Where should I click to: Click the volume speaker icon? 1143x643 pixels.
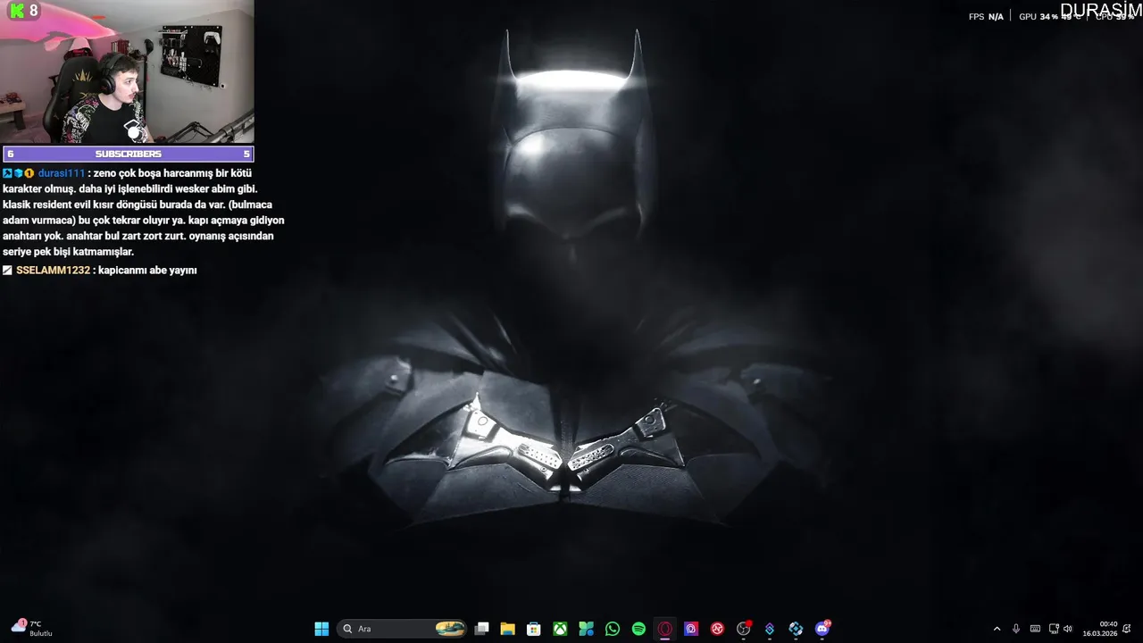[1068, 629]
